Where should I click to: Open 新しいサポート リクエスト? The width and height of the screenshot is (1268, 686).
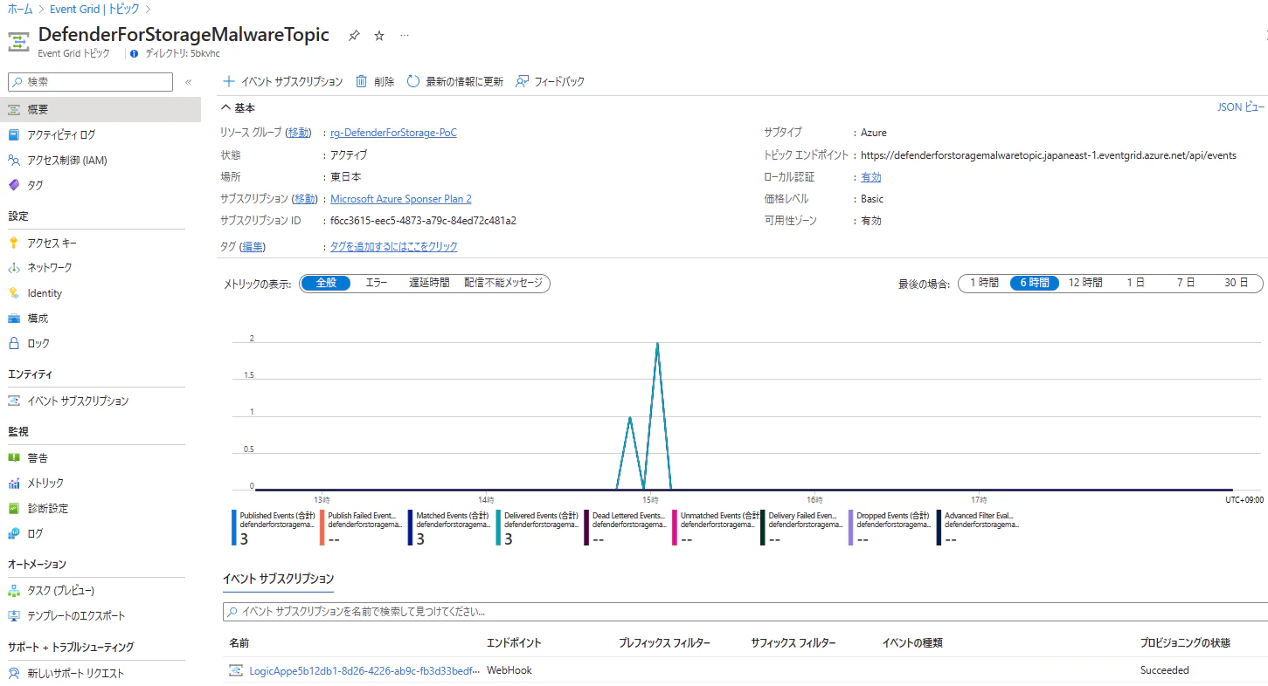[76, 673]
